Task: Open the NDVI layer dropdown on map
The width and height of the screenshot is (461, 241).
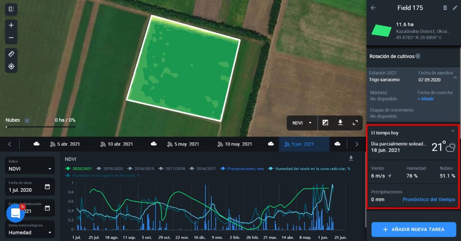Action: click(x=302, y=123)
